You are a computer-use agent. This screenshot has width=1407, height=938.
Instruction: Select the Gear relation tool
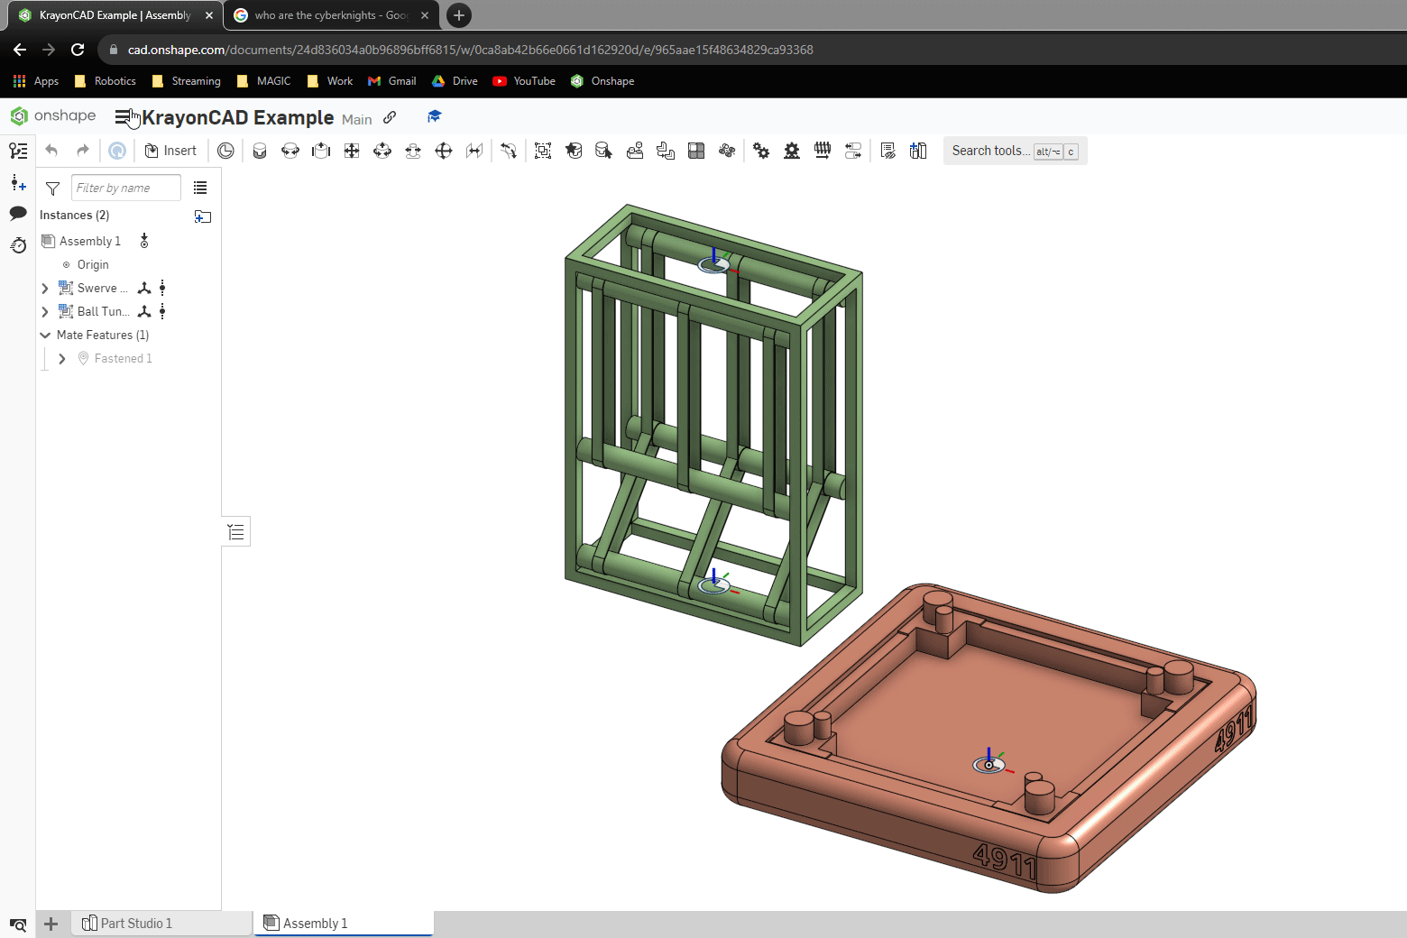(x=761, y=151)
